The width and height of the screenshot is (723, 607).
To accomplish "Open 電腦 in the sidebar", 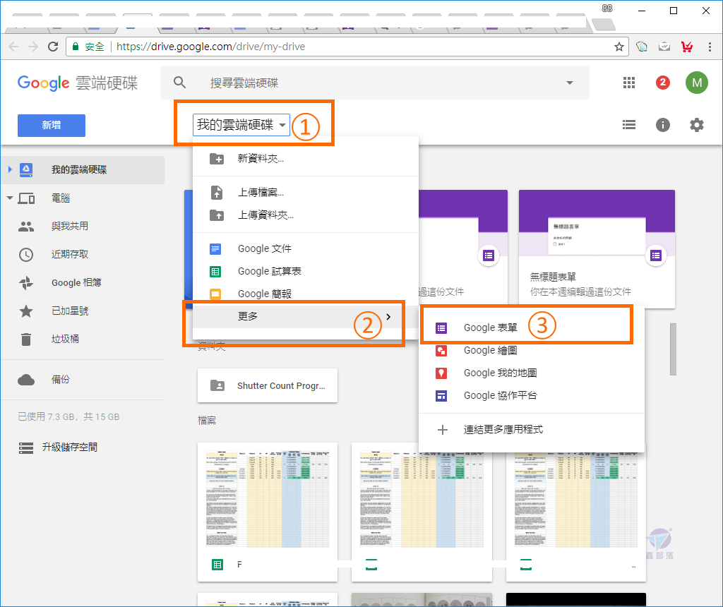I will tap(83, 198).
